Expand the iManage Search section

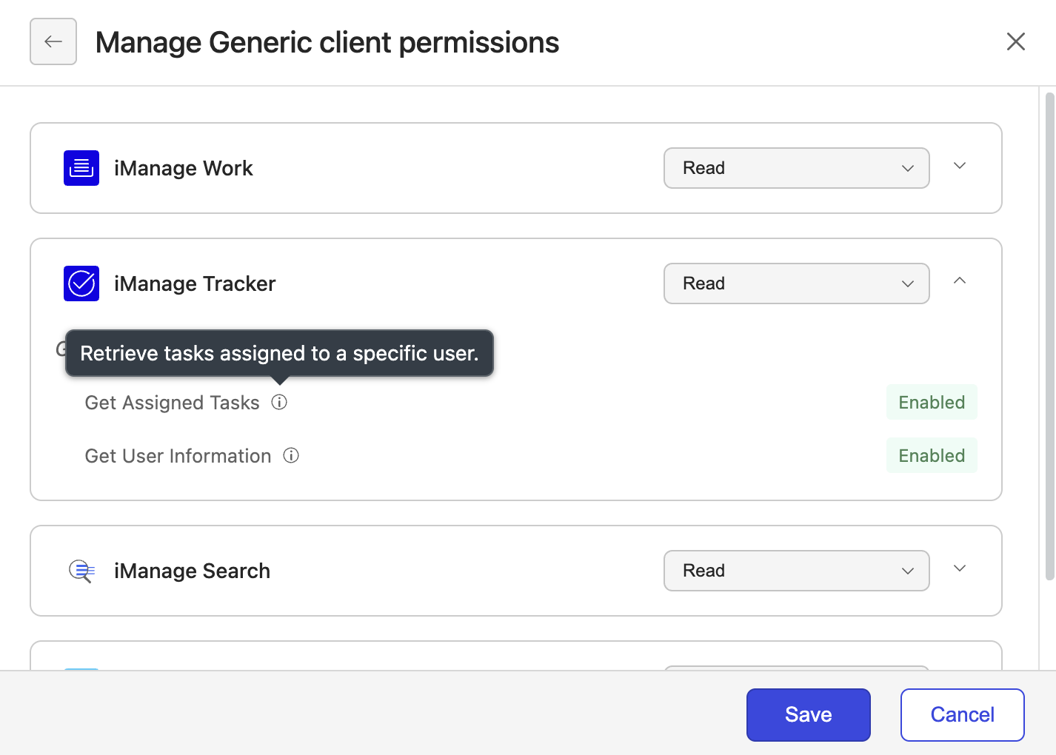coord(960,568)
